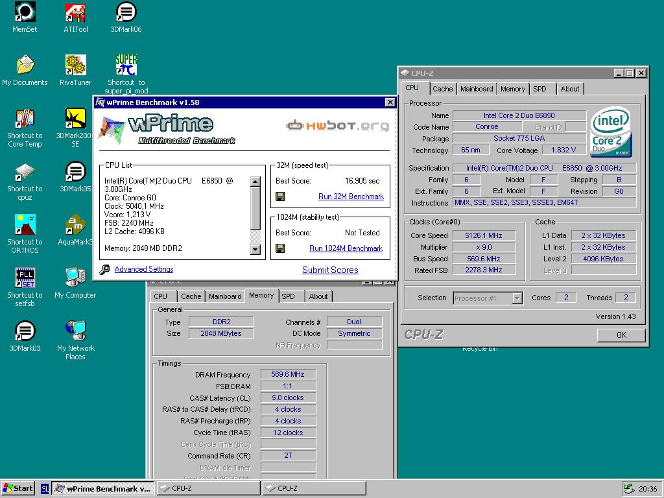The width and height of the screenshot is (664, 498).
Task: Click the Command Rate 2T value
Action: pyautogui.click(x=288, y=455)
